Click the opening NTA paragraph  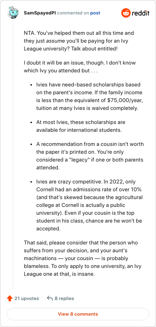79,41
